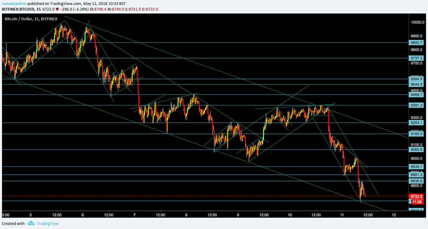Viewport: 428px width, 229px height.
Task: Click the Created with footer text
Action: [13, 223]
